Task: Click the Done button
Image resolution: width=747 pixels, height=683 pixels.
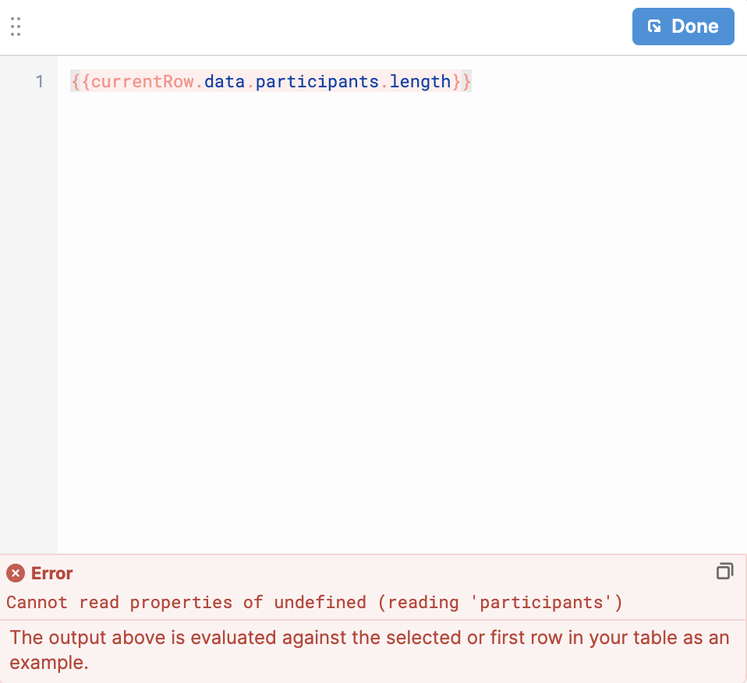Action: [x=683, y=26]
